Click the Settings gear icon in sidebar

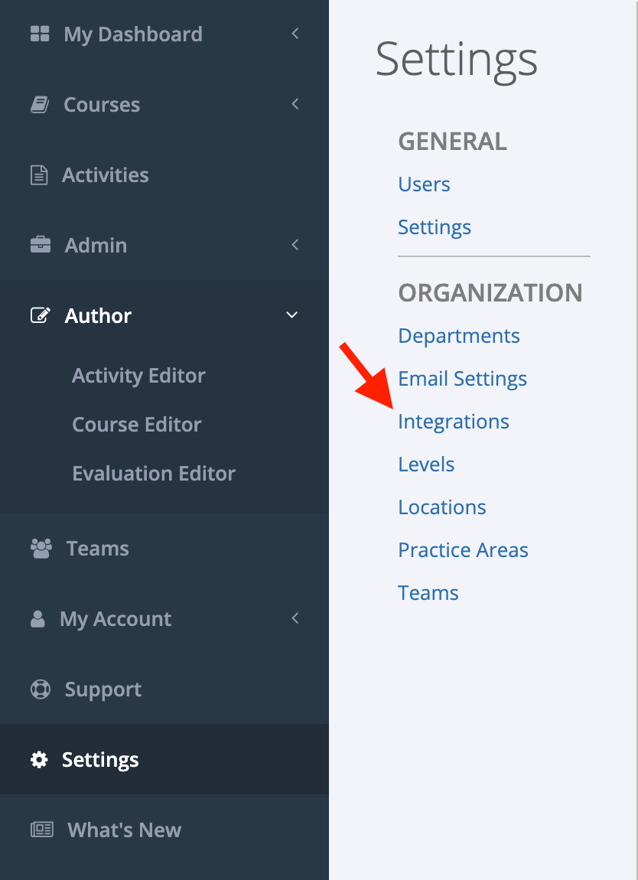coord(39,759)
